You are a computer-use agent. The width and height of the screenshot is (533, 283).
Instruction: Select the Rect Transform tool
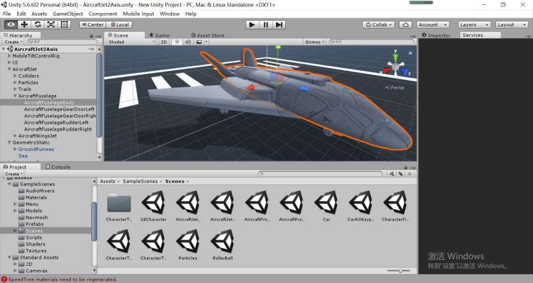pos(64,24)
